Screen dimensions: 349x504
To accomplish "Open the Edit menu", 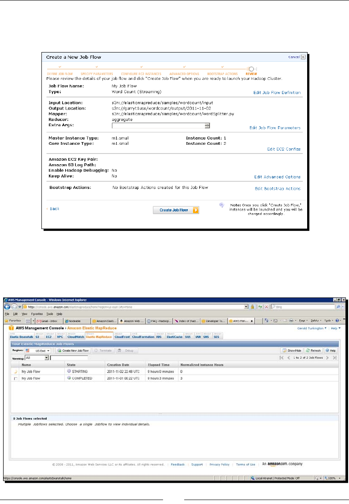I will pyautogui.click(x=15, y=314).
